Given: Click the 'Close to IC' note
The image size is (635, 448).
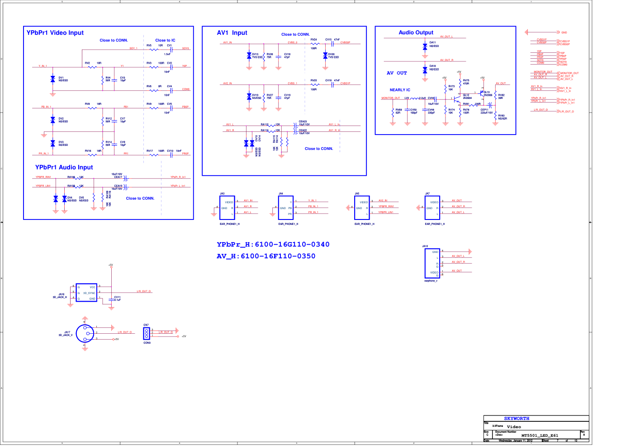Looking at the screenshot, I should [165, 40].
